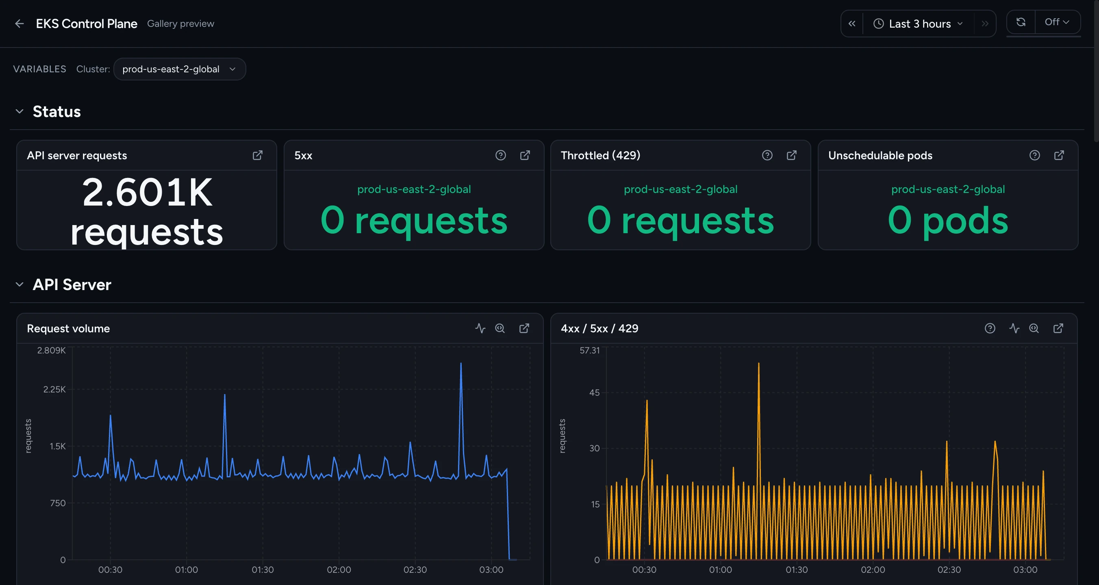The width and height of the screenshot is (1099, 585).
Task: Click the 4xx / 5xx / 429 activity pulse icon
Action: click(x=1014, y=328)
